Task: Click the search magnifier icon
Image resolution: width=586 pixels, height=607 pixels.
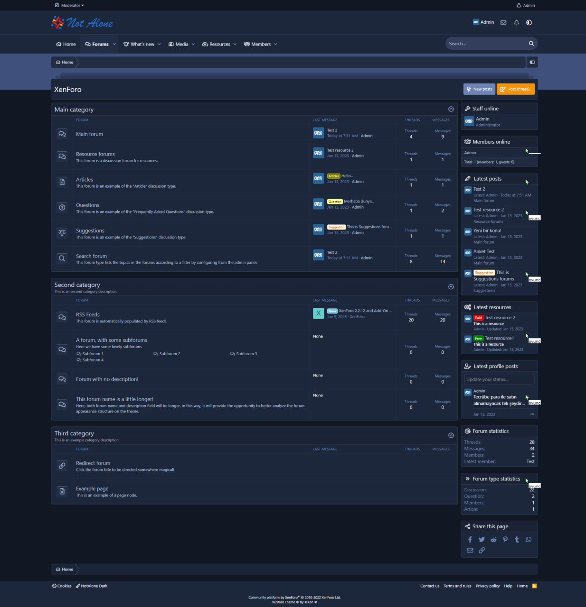Action: [x=531, y=44]
